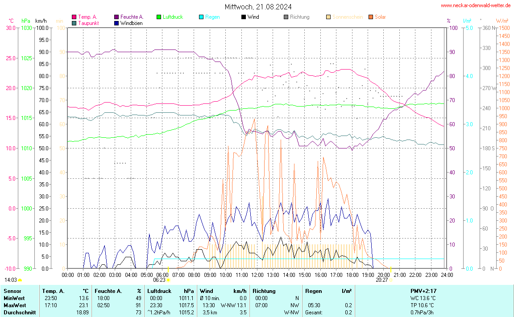Click the sunset icon beside 20:27
This screenshot has width=514, height=317.
coord(391,280)
